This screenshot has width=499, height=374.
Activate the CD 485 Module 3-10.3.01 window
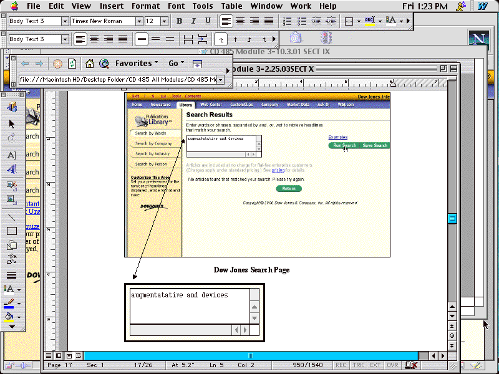pos(270,52)
